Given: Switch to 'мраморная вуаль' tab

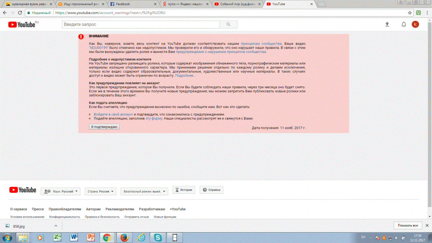Looking at the screenshot, I should (x=28, y=4).
